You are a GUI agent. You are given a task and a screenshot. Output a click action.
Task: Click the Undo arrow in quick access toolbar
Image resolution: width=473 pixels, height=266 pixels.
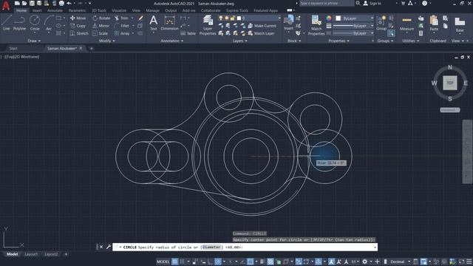tap(69, 3)
